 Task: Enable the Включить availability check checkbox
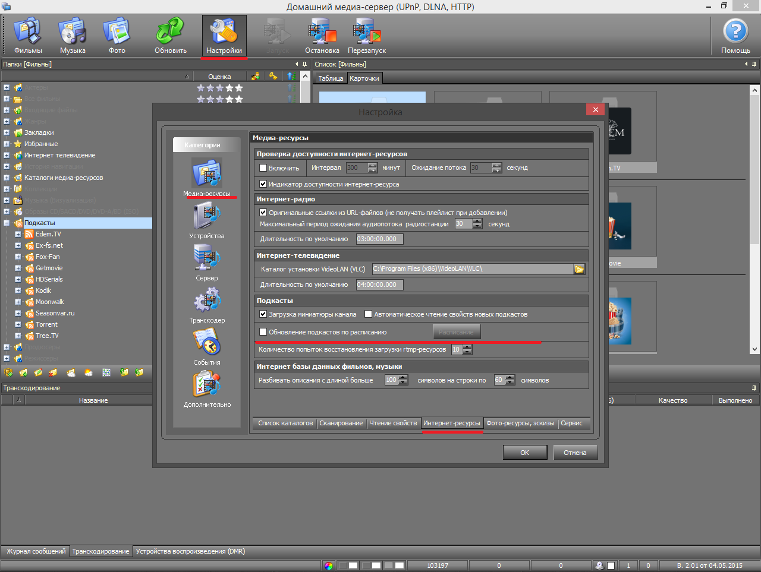(x=263, y=168)
